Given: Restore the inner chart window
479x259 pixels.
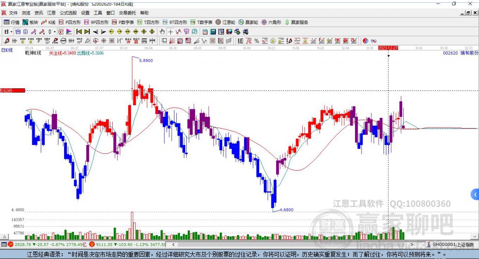Looking at the screenshot, I should click(468, 13).
